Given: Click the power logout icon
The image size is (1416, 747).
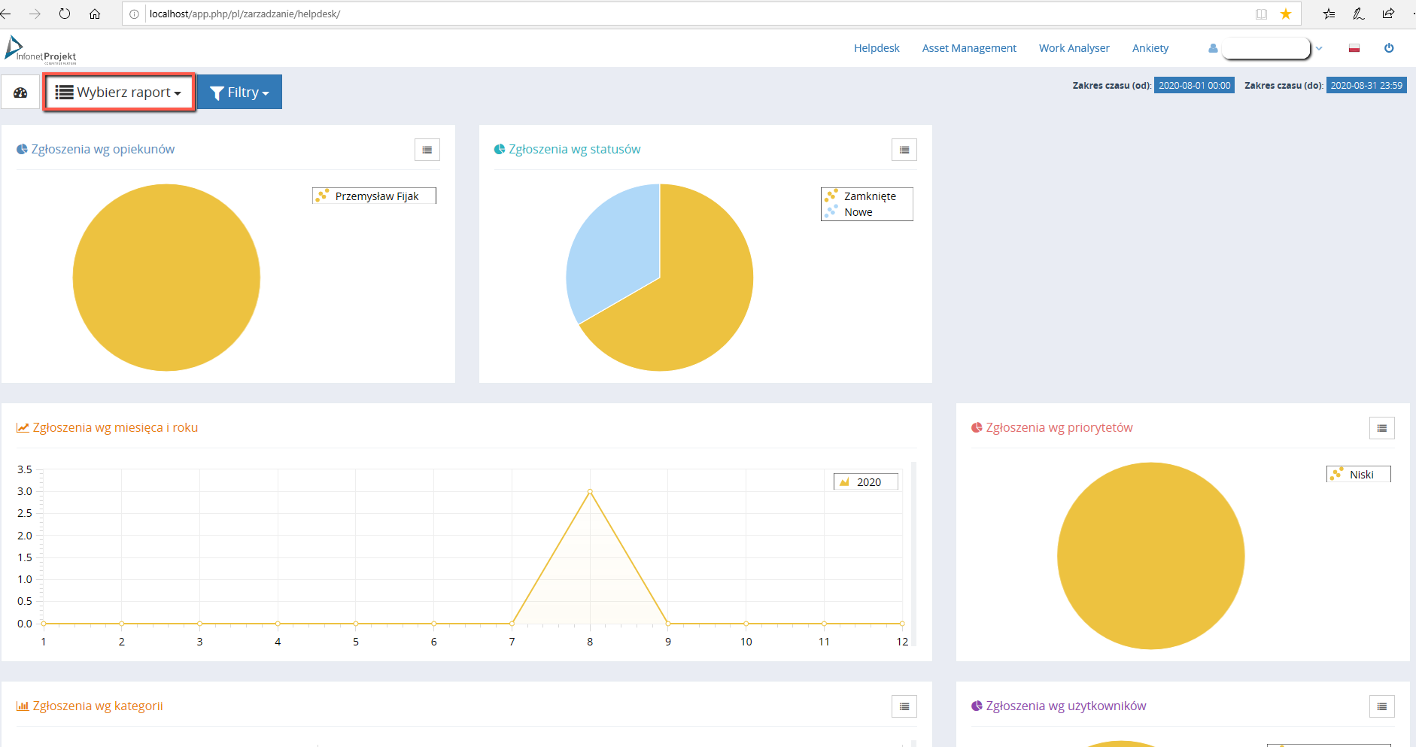Looking at the screenshot, I should (x=1389, y=48).
